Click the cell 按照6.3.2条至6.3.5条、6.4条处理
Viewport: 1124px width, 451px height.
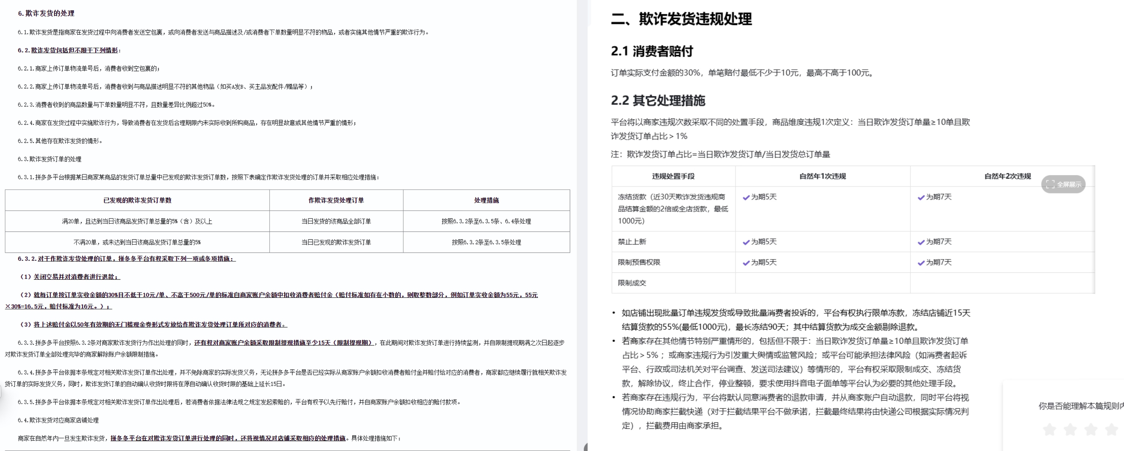coord(486,221)
